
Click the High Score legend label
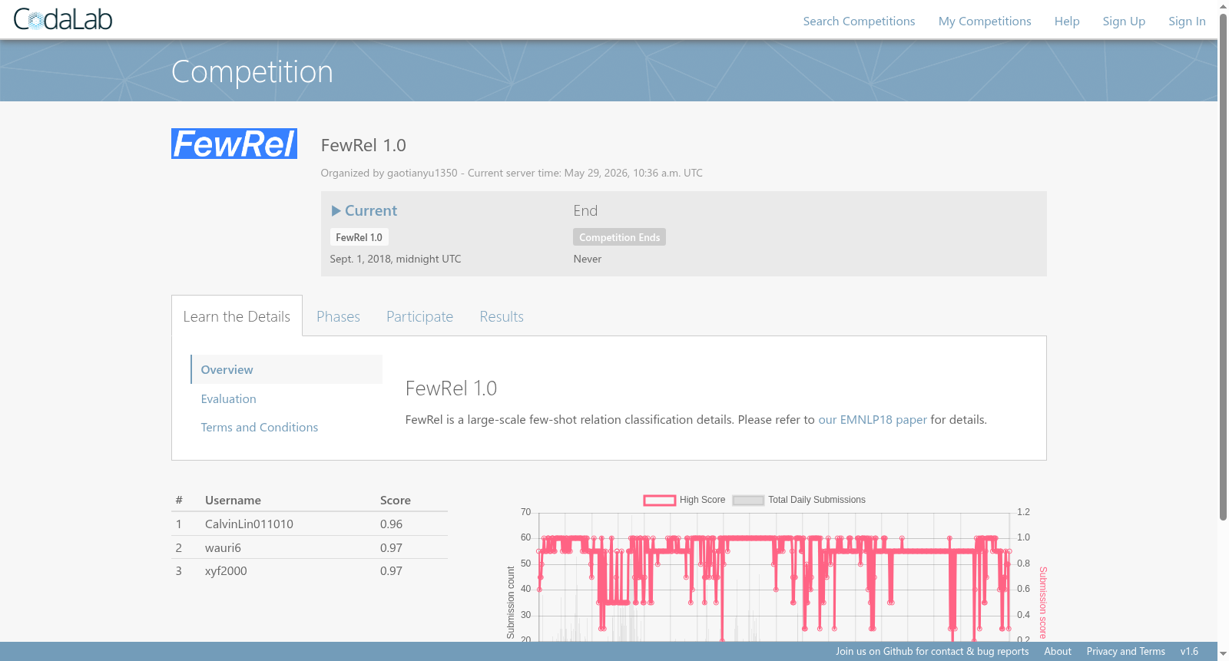[702, 500]
